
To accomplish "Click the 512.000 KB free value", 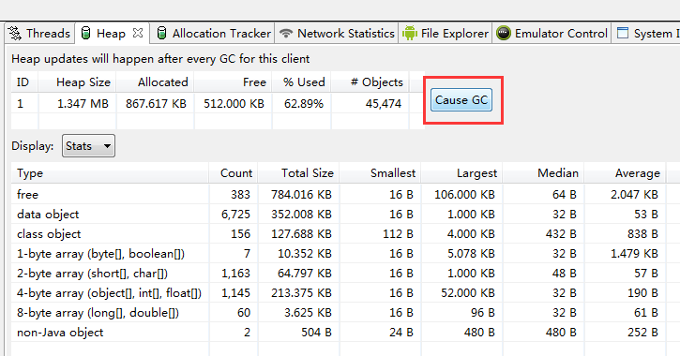I will [x=234, y=103].
